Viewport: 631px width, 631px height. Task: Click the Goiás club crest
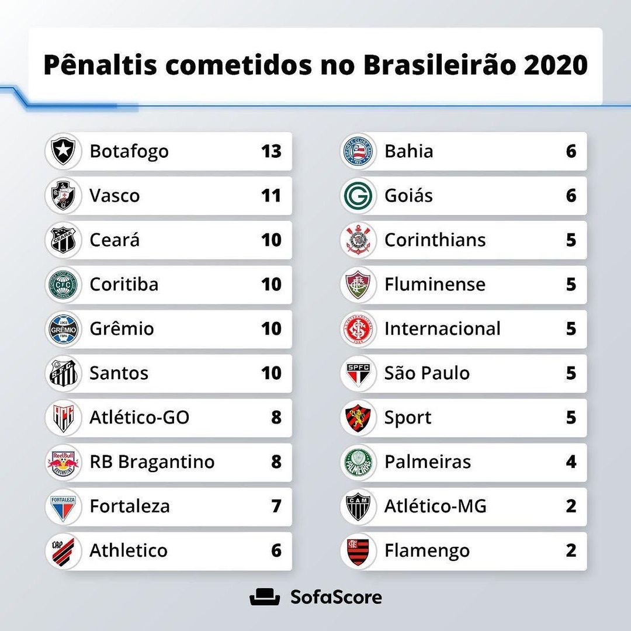357,196
